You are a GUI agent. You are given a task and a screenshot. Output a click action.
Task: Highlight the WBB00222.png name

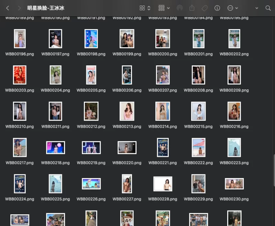point(198,163)
